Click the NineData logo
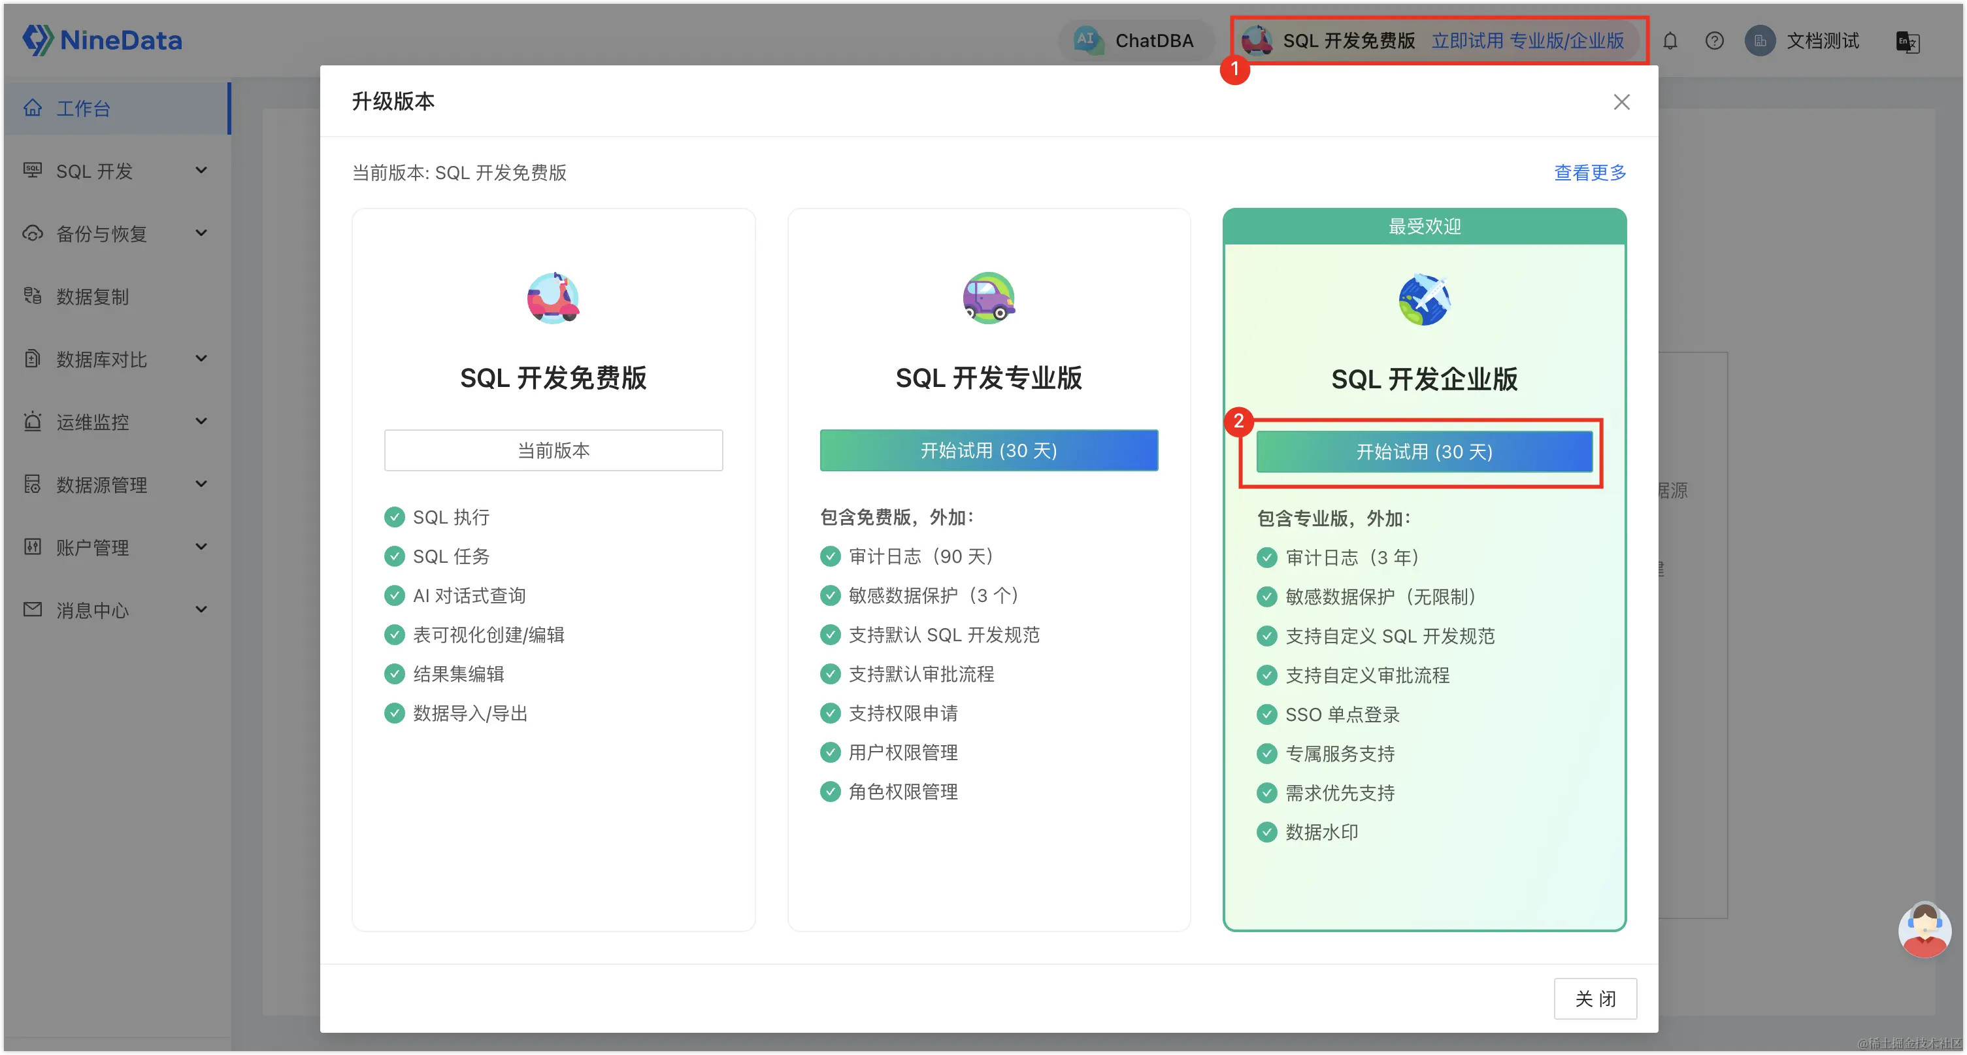The width and height of the screenshot is (1967, 1055). click(x=103, y=40)
